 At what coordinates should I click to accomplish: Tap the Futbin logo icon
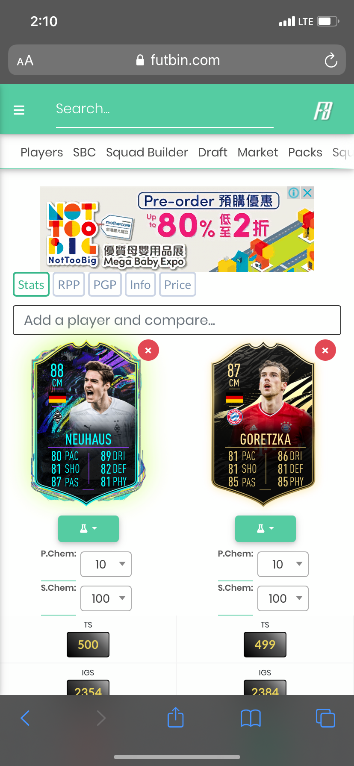tap(323, 111)
